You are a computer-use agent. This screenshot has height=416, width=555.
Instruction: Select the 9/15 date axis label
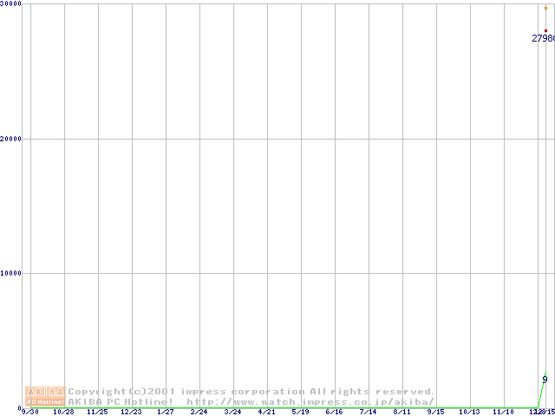(x=435, y=412)
